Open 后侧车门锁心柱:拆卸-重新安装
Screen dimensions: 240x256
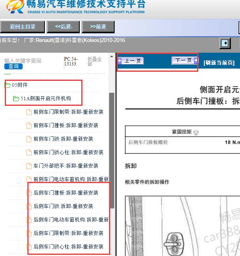pos(68,247)
